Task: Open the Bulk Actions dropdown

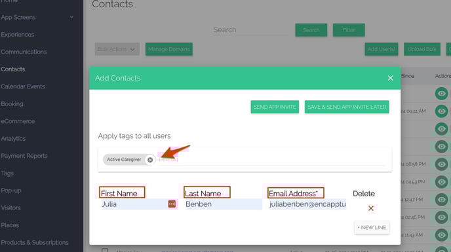Action: click(117, 49)
